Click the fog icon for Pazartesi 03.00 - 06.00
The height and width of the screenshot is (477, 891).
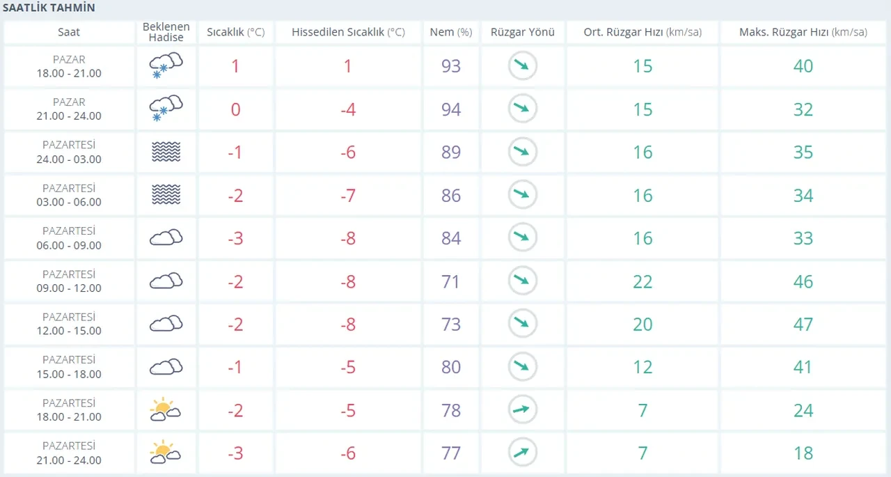pyautogui.click(x=166, y=196)
